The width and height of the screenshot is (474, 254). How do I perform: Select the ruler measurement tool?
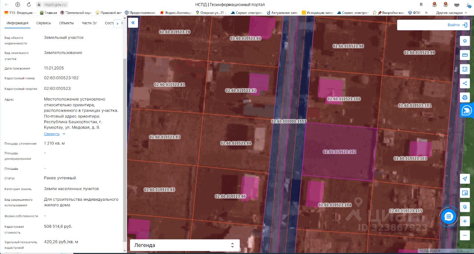click(465, 55)
